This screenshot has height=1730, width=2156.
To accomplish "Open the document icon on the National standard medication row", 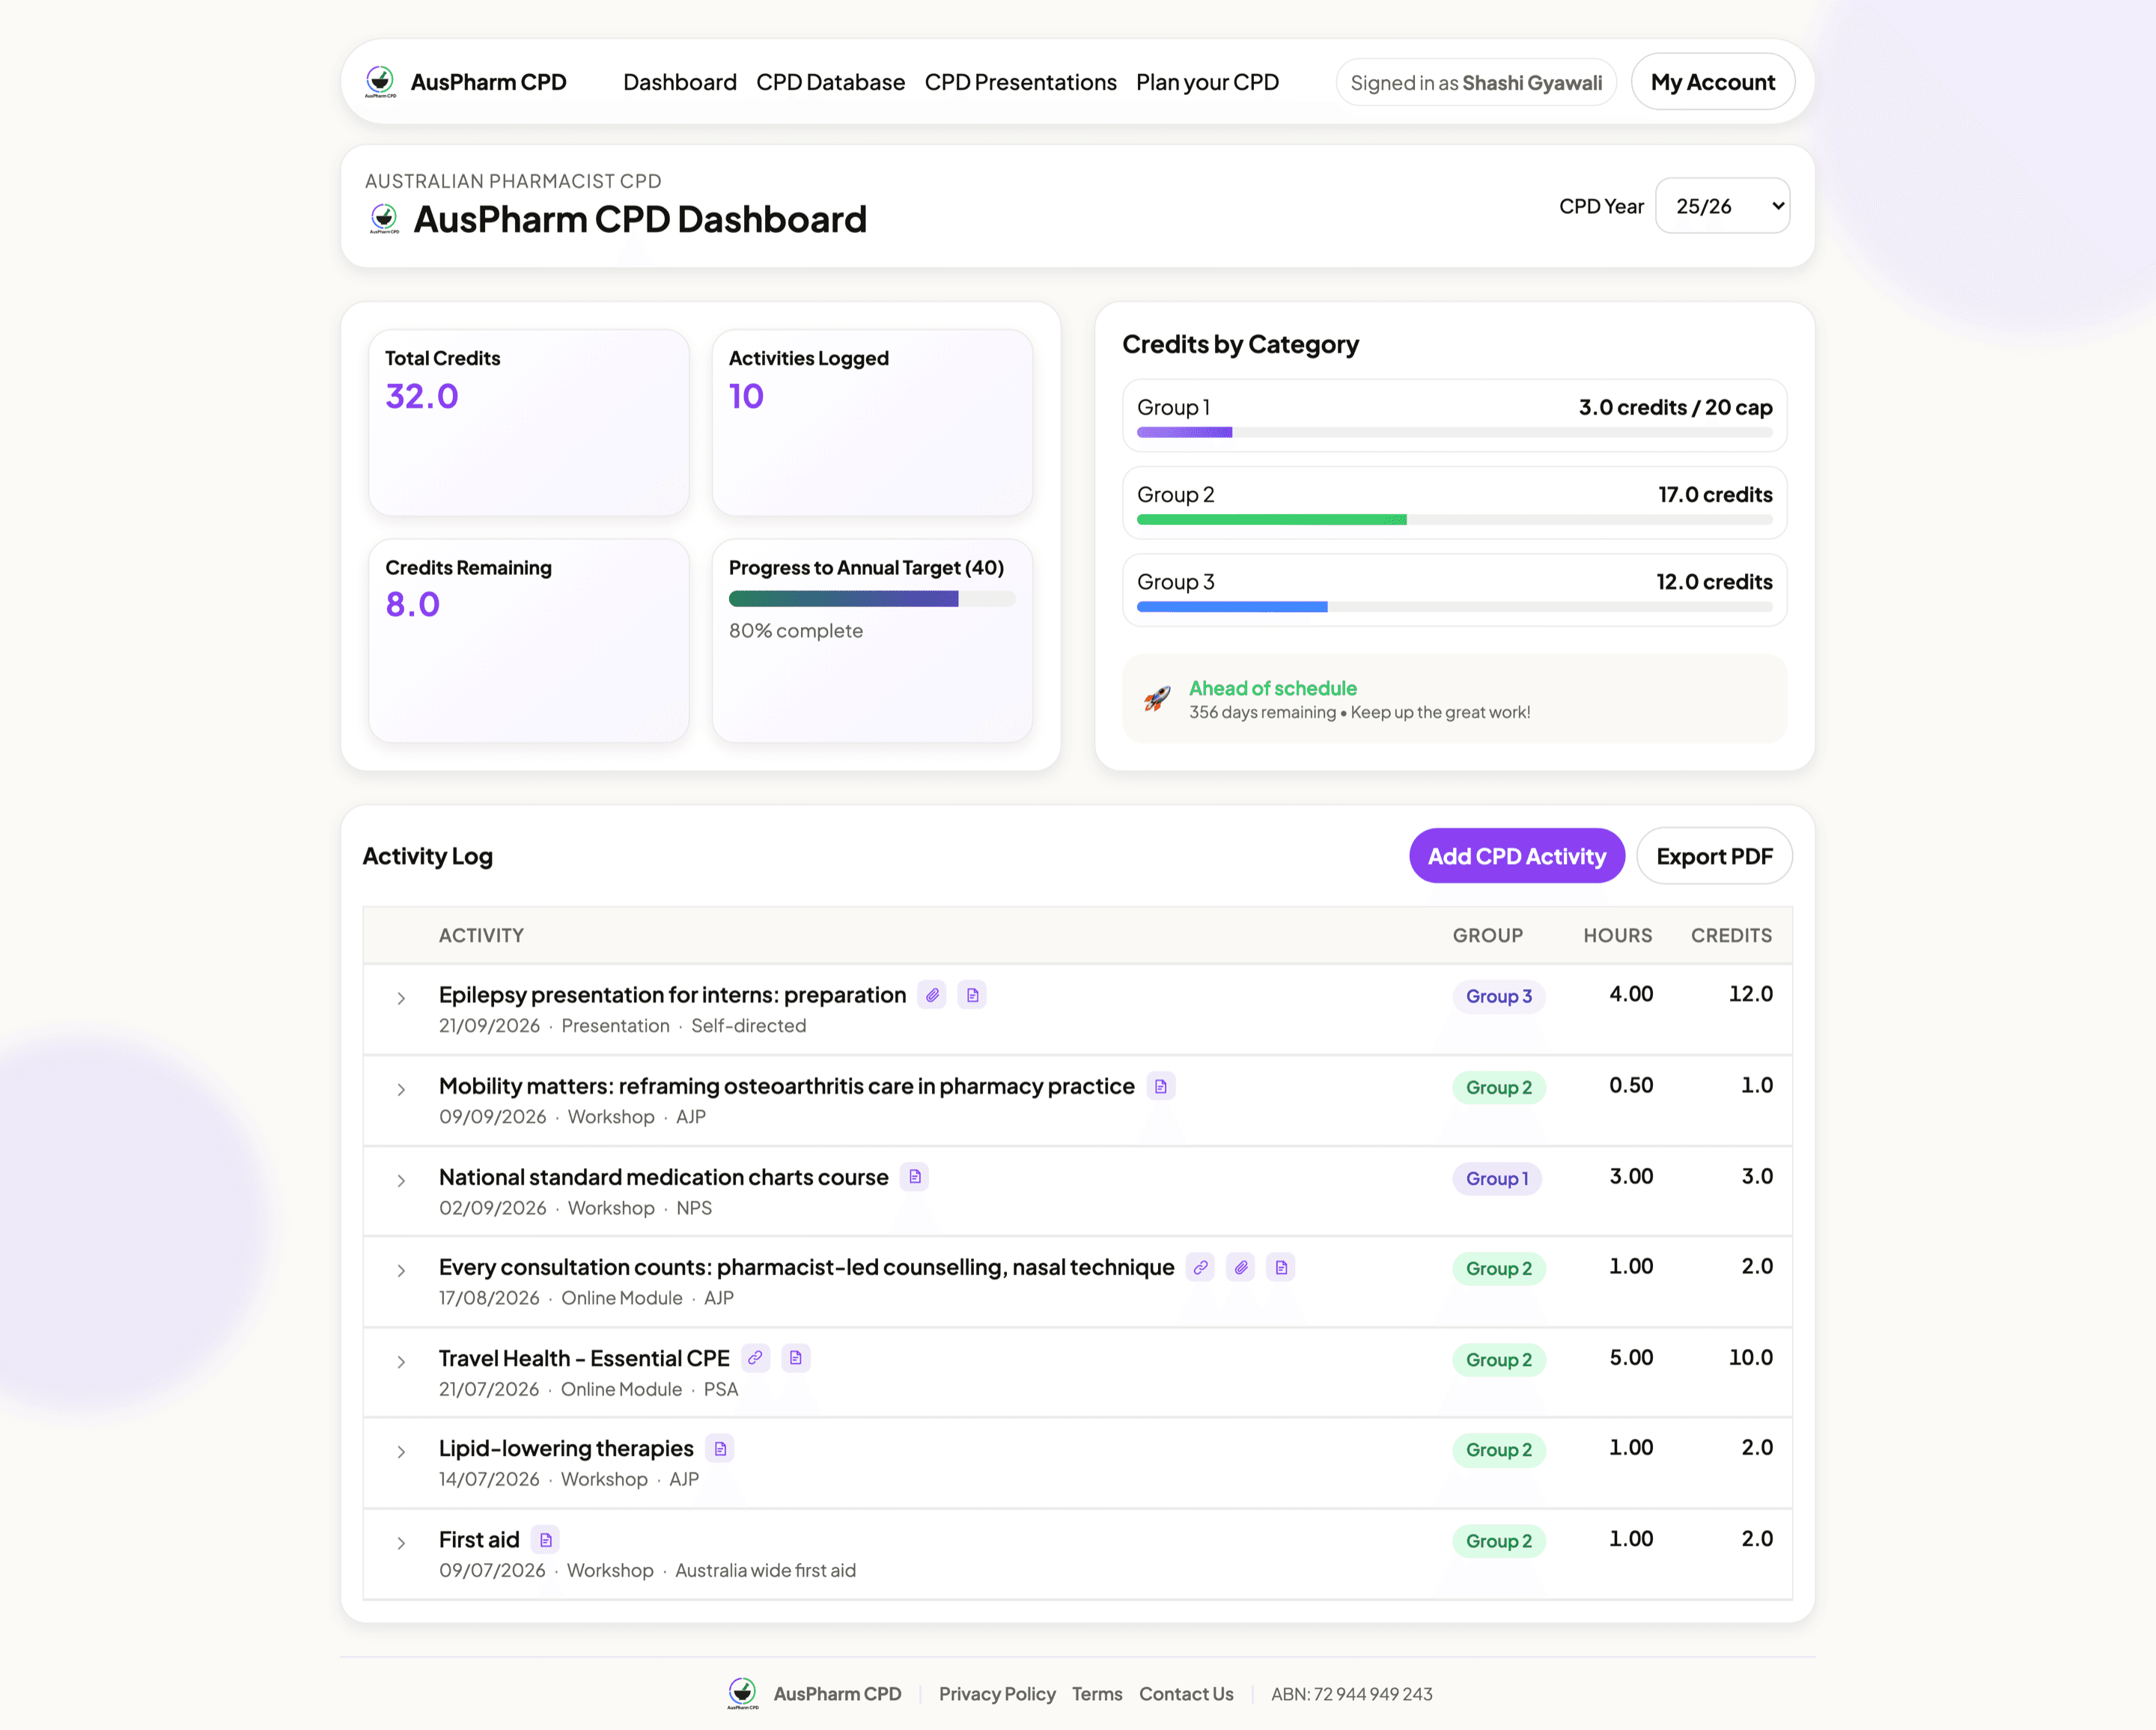I will pyautogui.click(x=914, y=1177).
